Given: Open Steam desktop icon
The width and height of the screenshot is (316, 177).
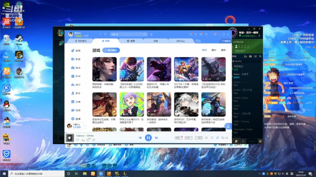Looking at the screenshot, I should click(x=19, y=39).
